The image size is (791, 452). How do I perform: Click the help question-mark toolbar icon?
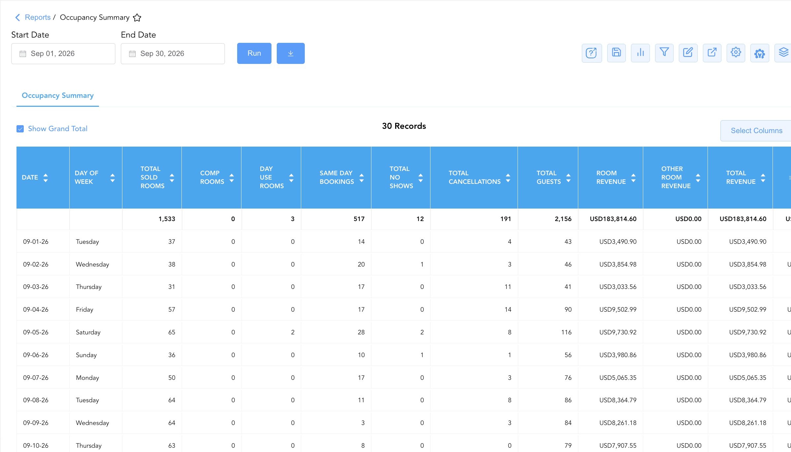pos(592,53)
